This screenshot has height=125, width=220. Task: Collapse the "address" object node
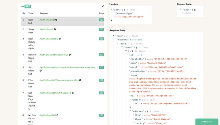(130, 111)
